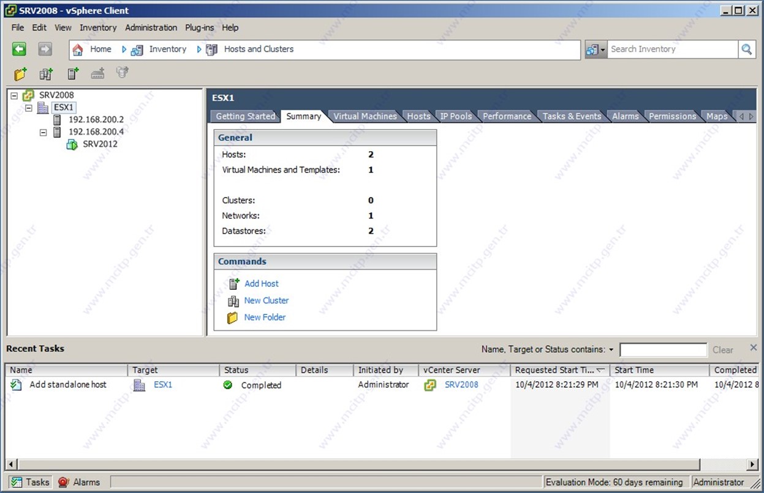Click the Clear filter button
Image resolution: width=764 pixels, height=493 pixels.
[x=723, y=350]
